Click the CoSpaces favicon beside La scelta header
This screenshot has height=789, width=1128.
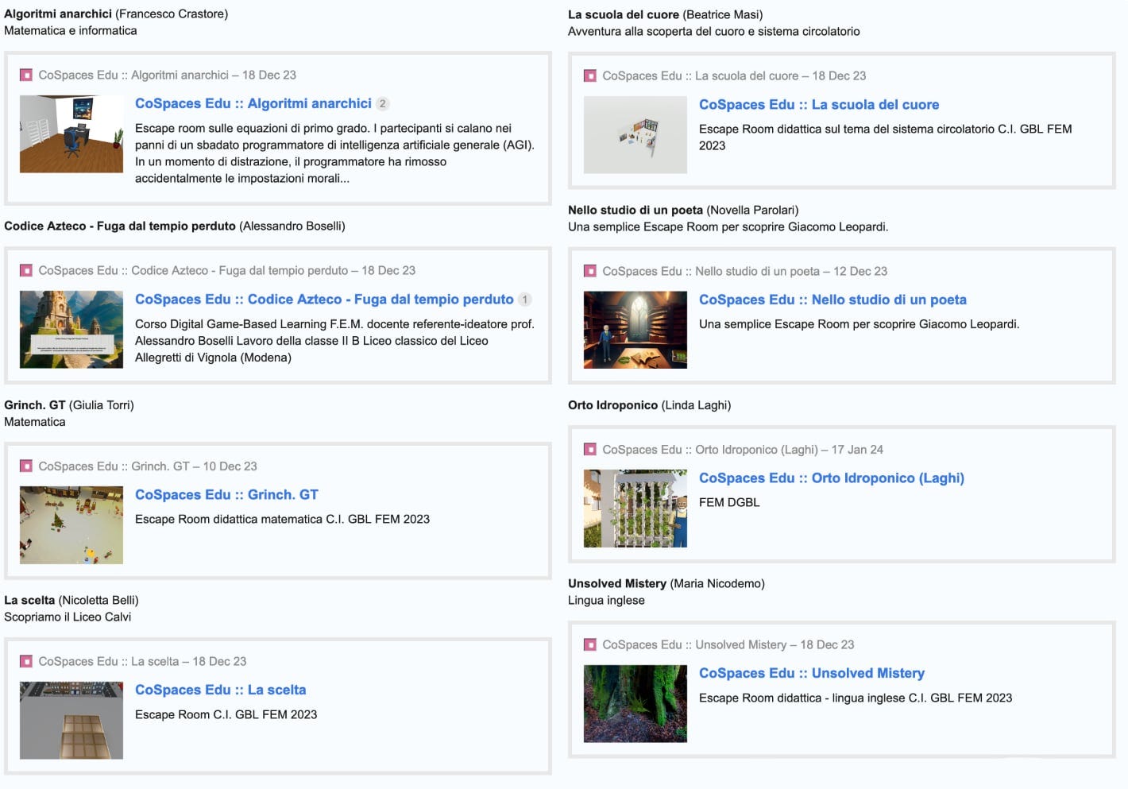[26, 662]
